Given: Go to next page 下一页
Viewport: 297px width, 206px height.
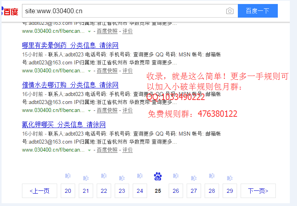Looking at the screenshot, I should pyautogui.click(x=258, y=191).
